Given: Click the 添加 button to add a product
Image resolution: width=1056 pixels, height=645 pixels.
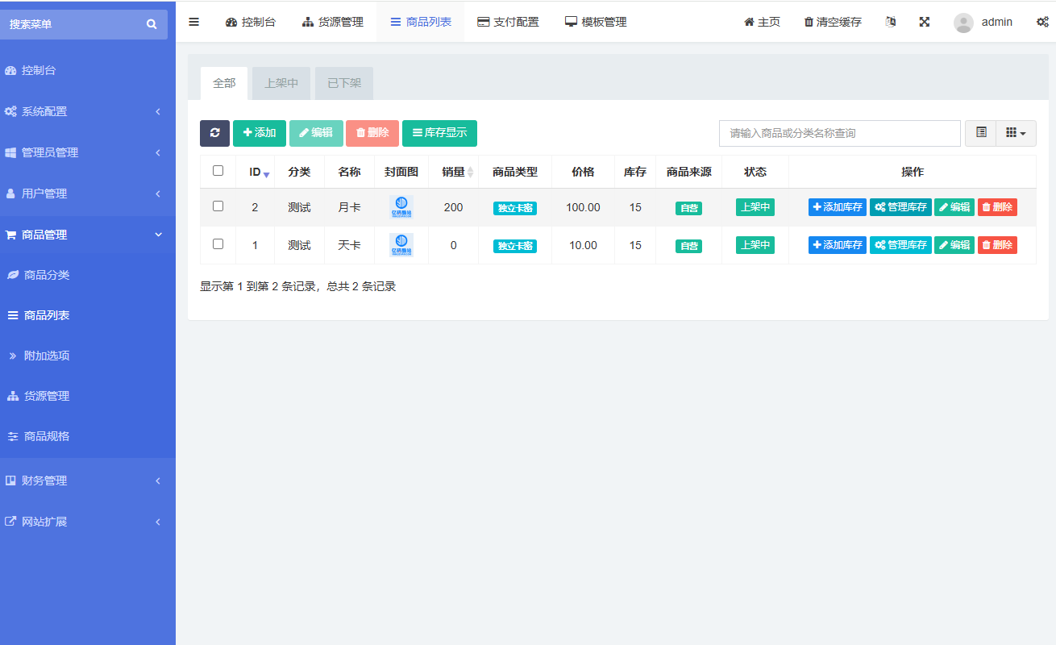Looking at the screenshot, I should pyautogui.click(x=260, y=132).
